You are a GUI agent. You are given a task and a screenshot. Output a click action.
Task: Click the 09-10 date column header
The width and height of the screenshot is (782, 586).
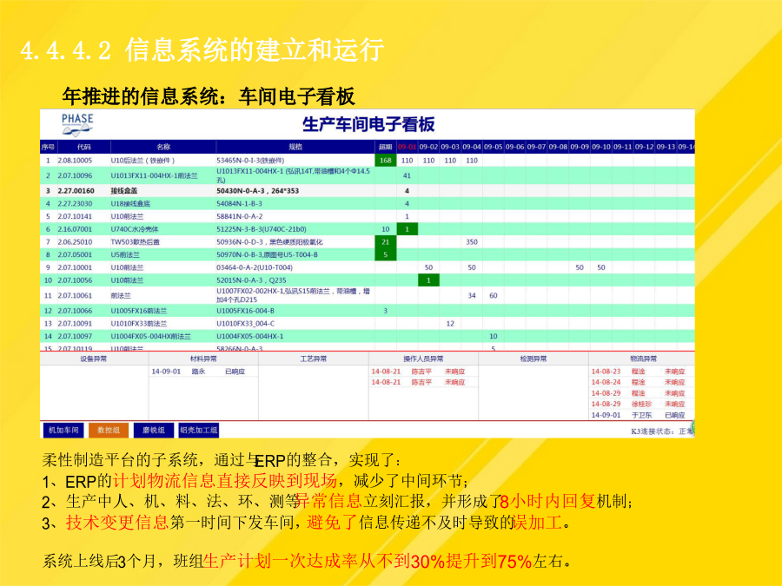click(601, 147)
